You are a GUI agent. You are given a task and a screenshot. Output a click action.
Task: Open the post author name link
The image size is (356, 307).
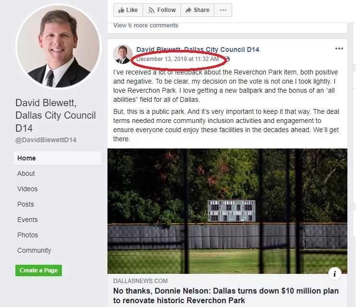coord(198,49)
